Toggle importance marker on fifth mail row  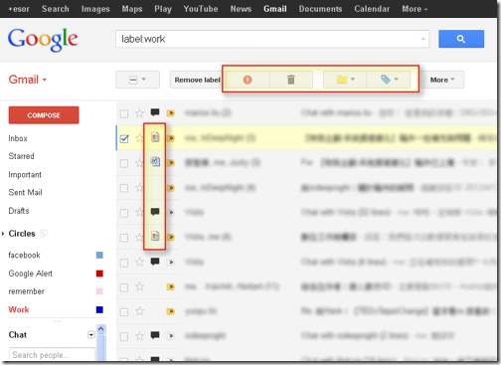(171, 213)
